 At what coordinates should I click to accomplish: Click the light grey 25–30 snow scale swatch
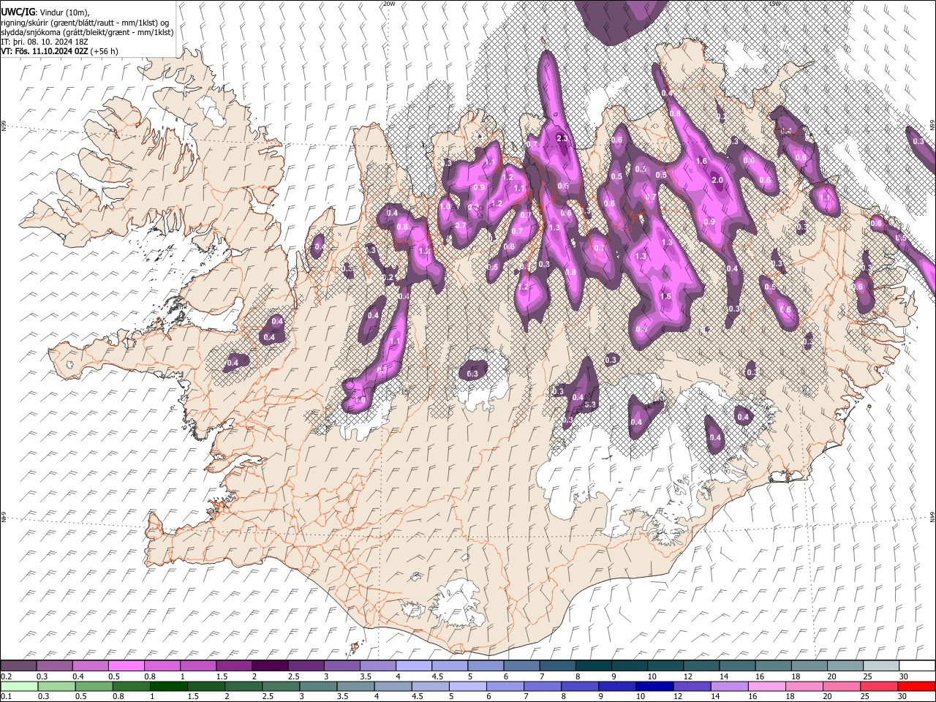point(880,666)
